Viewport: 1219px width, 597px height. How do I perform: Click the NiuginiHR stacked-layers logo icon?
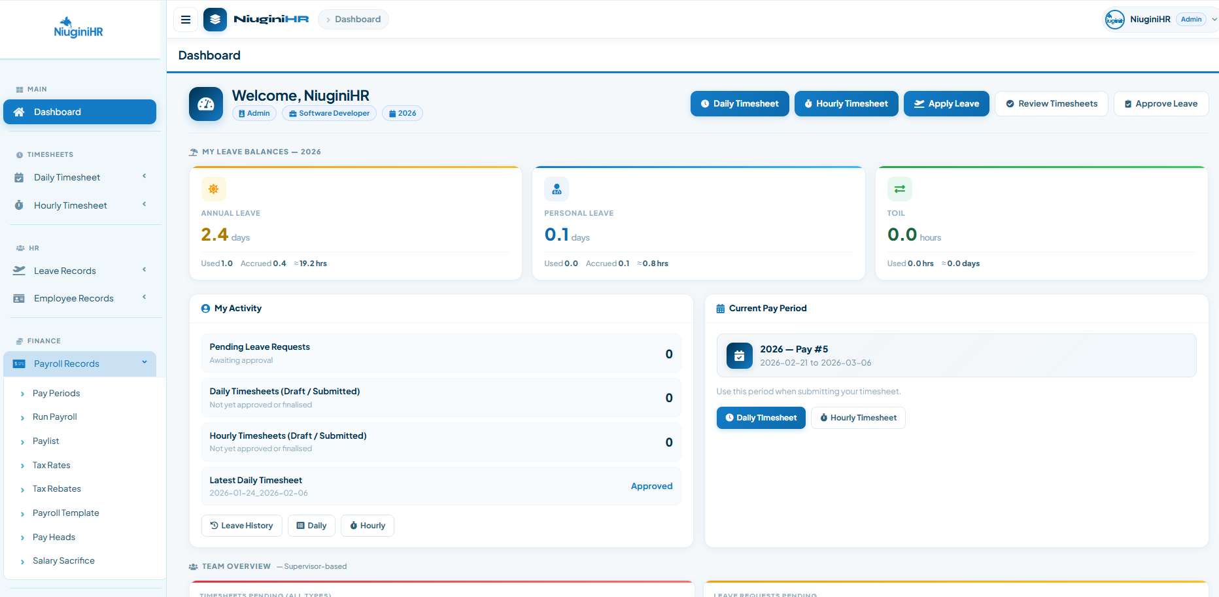(215, 20)
